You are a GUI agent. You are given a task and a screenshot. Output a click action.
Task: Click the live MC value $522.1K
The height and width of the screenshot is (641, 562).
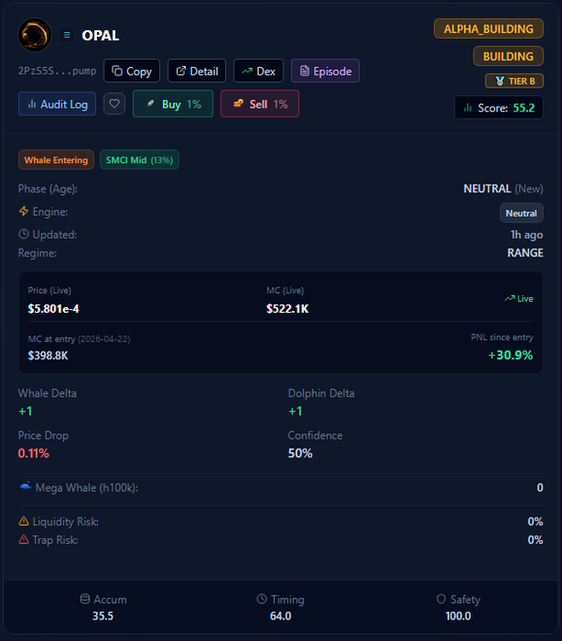pos(288,308)
